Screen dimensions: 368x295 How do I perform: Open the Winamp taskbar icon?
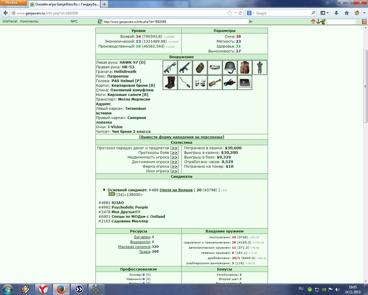25,289
